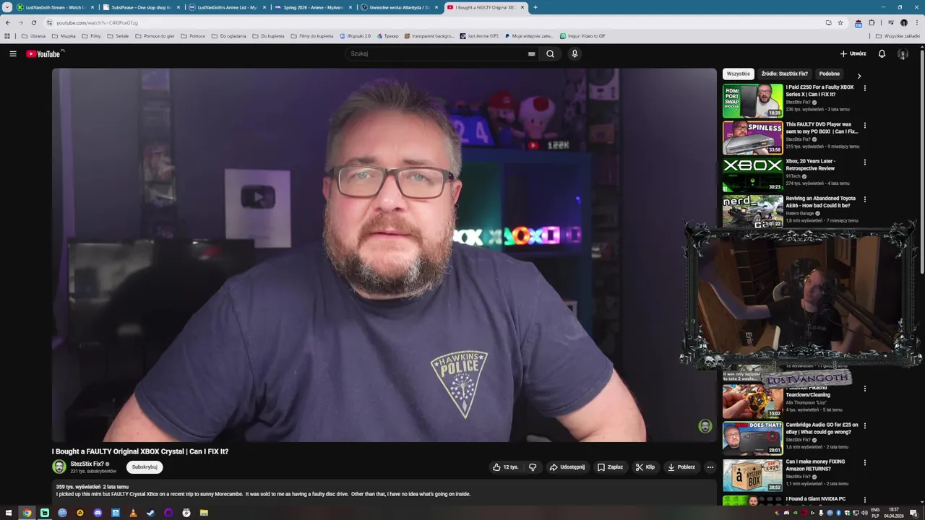This screenshot has width=925, height=520.
Task: Open the apps grid in bookmarks bar
Action: (x=7, y=35)
